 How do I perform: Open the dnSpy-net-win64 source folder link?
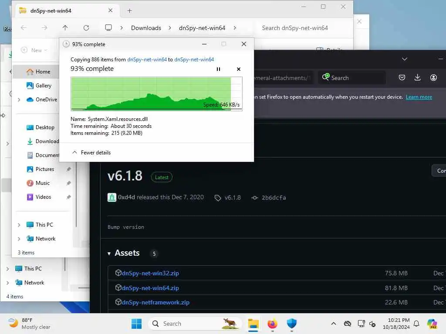(x=147, y=59)
